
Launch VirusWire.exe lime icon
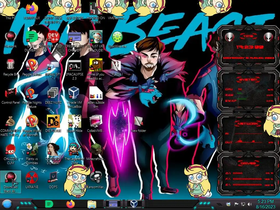(117, 39)
